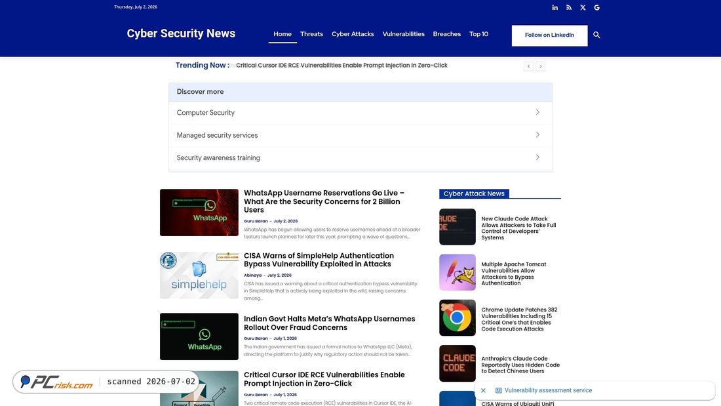Open the RSS feed icon

click(x=569, y=7)
